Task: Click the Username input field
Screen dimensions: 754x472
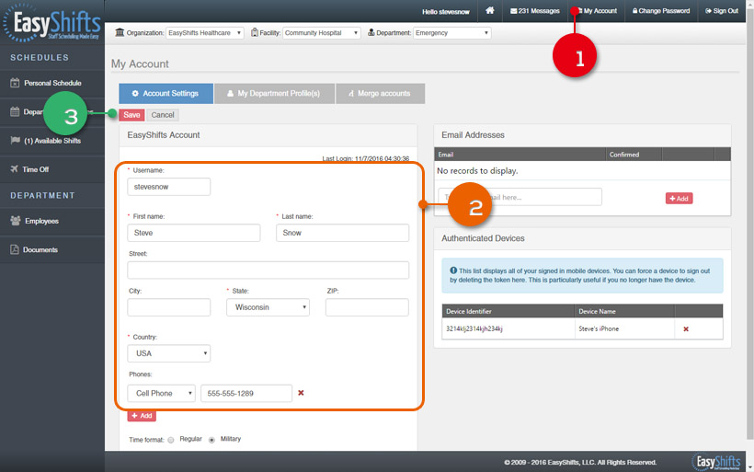Action: 169,187
